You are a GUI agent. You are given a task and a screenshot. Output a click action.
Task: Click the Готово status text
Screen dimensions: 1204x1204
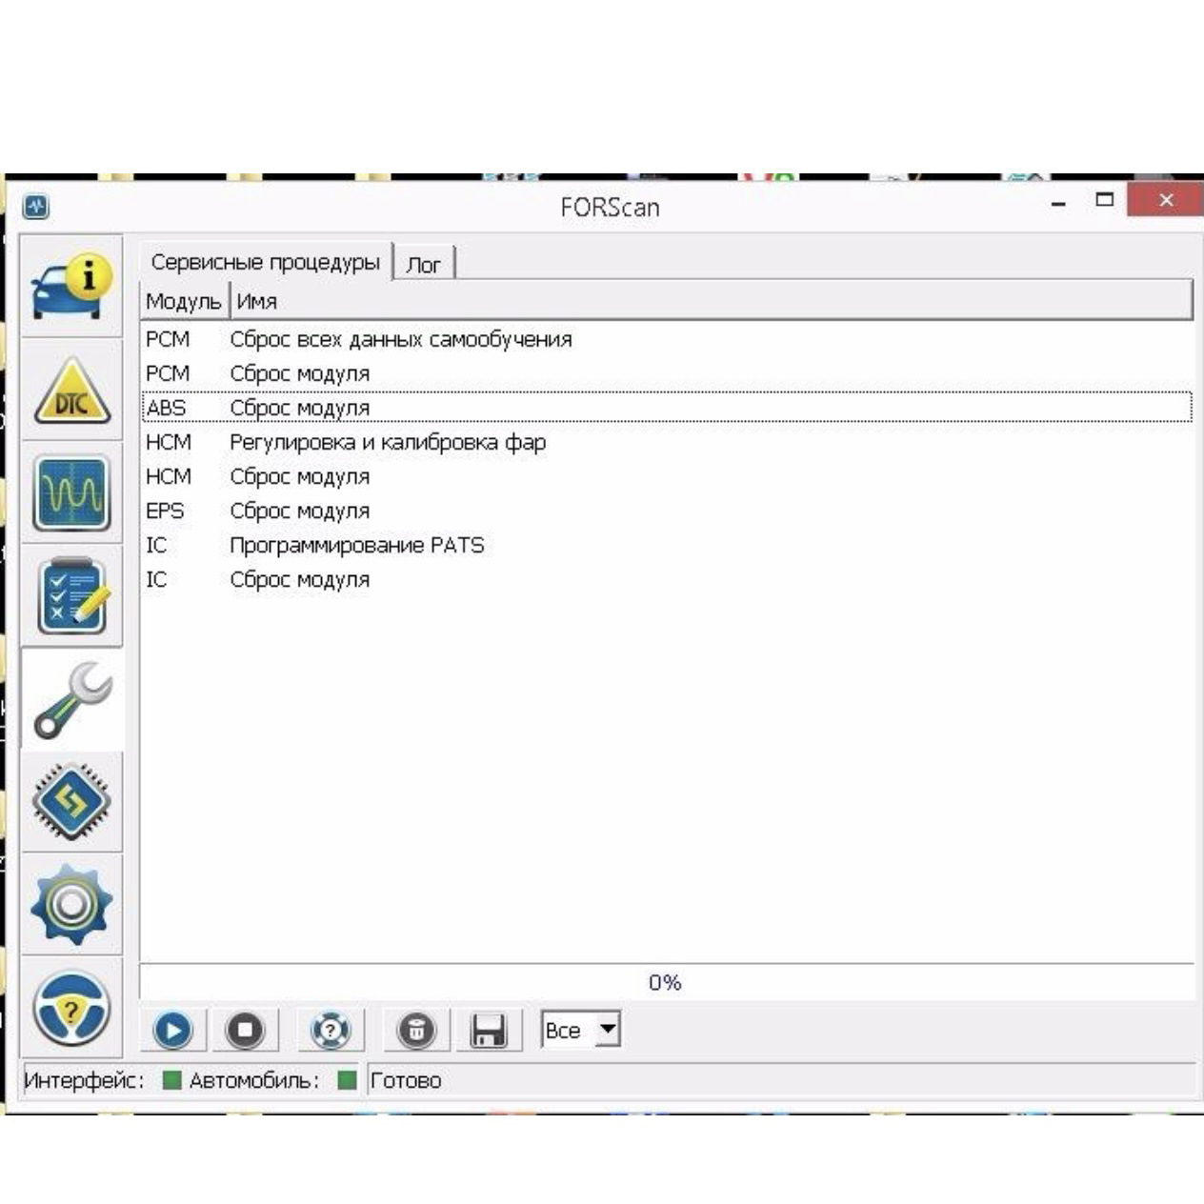(406, 1080)
